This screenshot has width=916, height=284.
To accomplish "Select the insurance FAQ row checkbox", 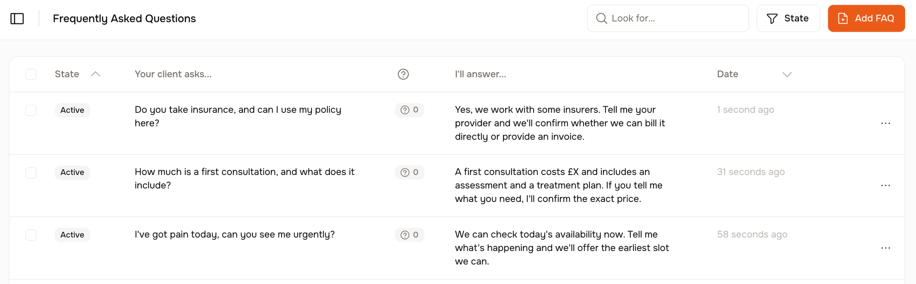I will point(31,110).
